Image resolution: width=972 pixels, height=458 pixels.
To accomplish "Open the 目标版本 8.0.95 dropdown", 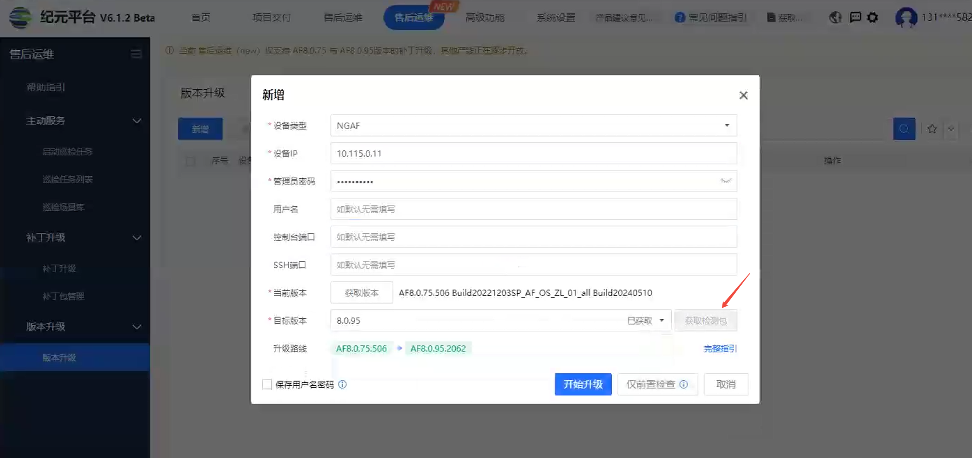I will coord(500,320).
